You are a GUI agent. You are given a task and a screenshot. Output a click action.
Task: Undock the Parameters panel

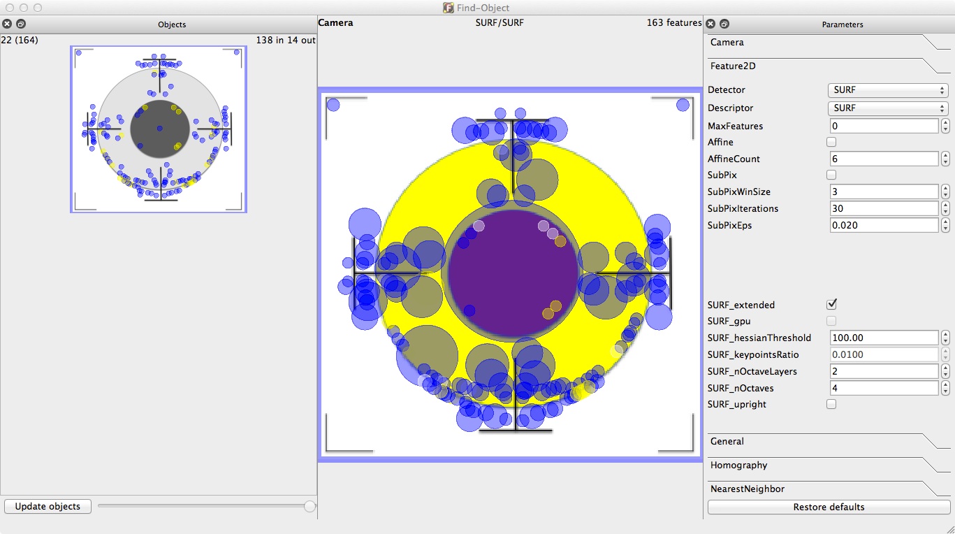(724, 24)
